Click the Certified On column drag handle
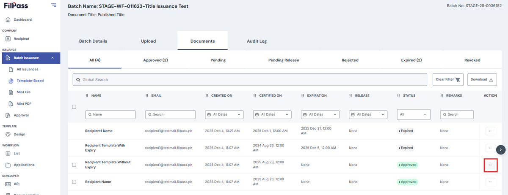508x195 pixels. click(255, 96)
